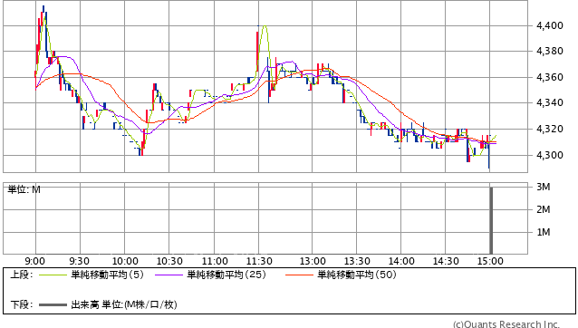Click the 単純移動平均(50) legend text
This screenshot has width=578, height=328.
click(357, 275)
